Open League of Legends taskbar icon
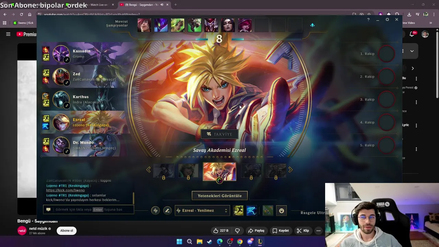The image size is (439, 247). pos(260,242)
